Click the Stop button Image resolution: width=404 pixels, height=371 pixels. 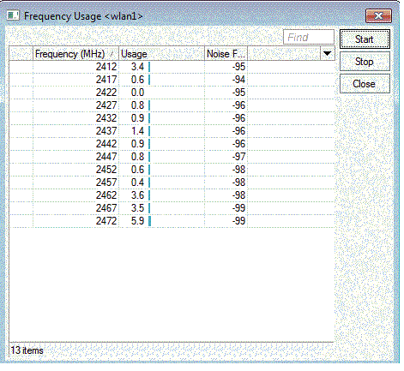(x=365, y=62)
